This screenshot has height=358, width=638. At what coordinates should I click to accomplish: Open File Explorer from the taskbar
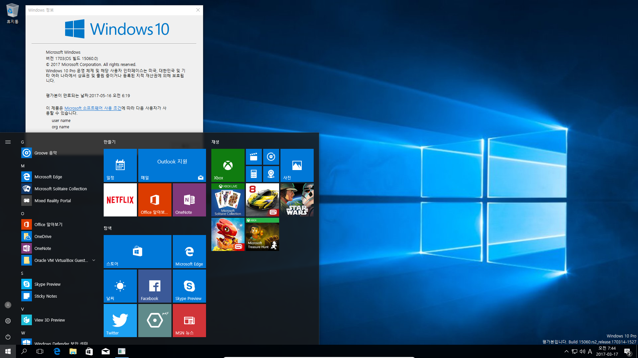(73, 351)
